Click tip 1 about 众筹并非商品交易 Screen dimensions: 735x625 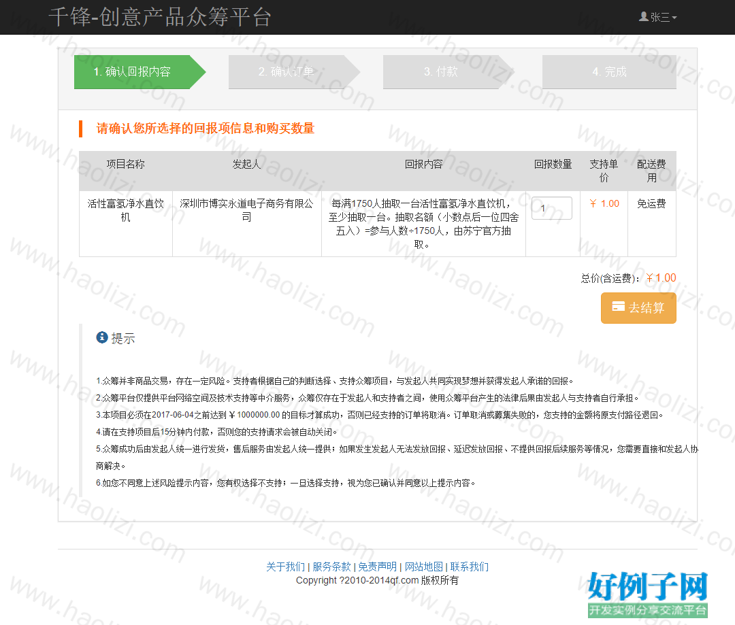pyautogui.click(x=335, y=382)
